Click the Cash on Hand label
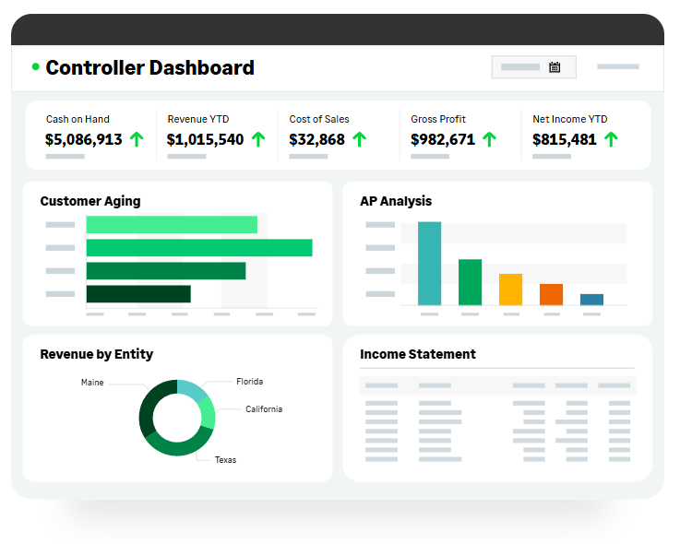Screen dimensions: 680x544 (78, 119)
